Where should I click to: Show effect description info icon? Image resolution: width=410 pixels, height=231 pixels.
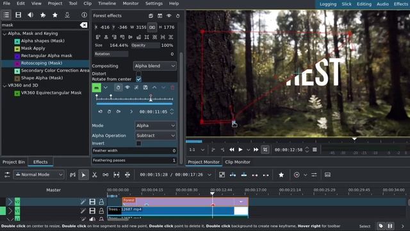click(84, 15)
